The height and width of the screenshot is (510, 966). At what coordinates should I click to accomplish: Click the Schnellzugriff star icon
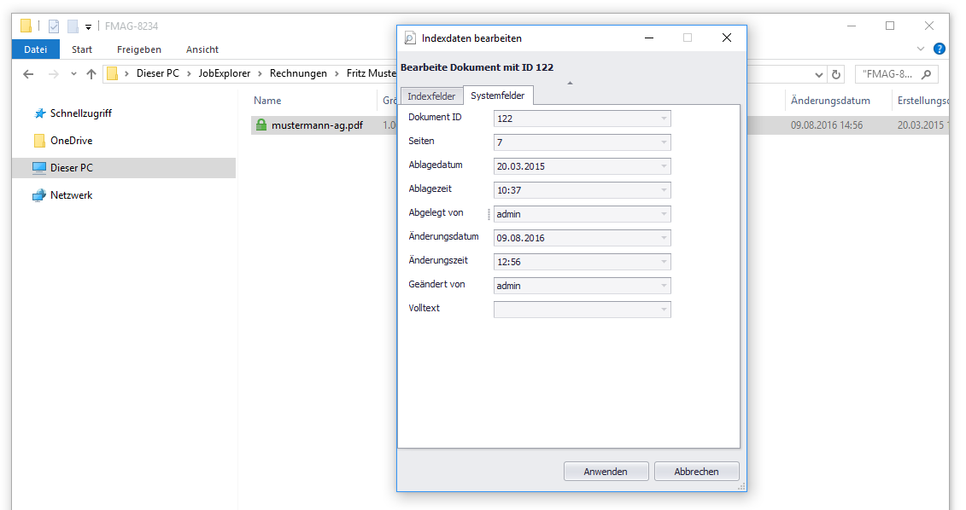click(39, 113)
